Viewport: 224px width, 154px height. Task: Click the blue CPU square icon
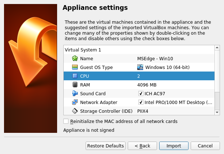point(75,76)
